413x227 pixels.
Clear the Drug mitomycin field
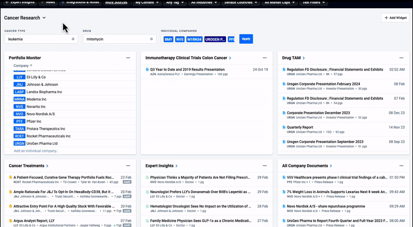[x=151, y=39]
